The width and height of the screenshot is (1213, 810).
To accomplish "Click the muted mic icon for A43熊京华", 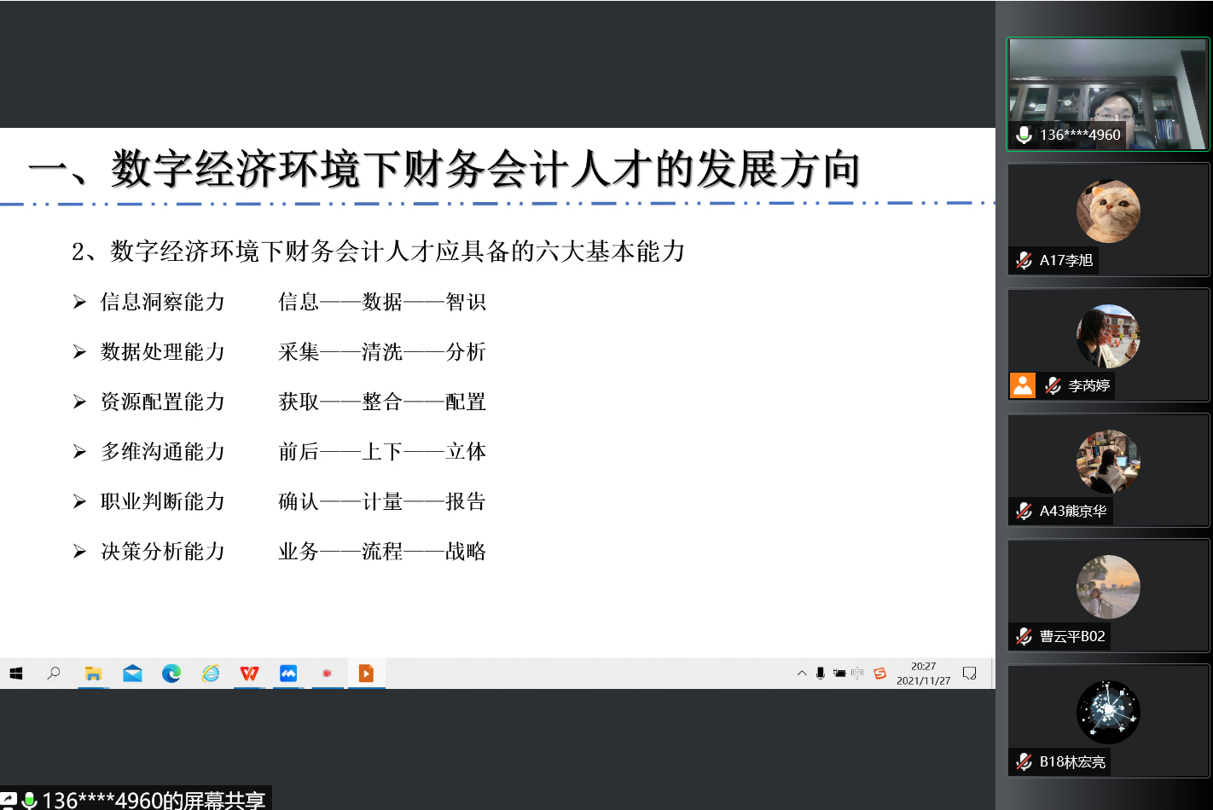I will tap(1024, 511).
